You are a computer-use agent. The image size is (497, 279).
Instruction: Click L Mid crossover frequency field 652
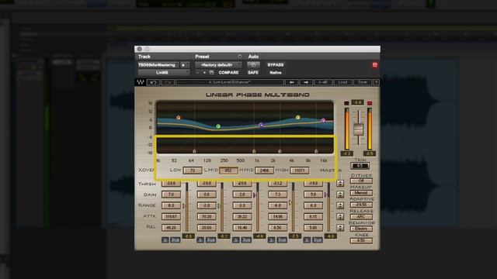[228, 170]
